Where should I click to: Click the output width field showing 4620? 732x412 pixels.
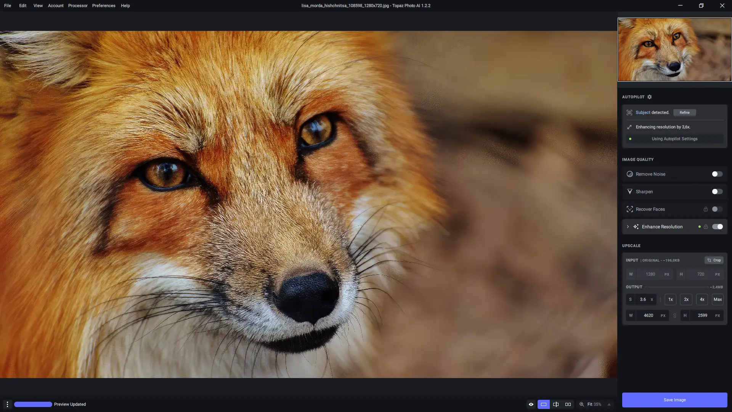tap(649, 315)
